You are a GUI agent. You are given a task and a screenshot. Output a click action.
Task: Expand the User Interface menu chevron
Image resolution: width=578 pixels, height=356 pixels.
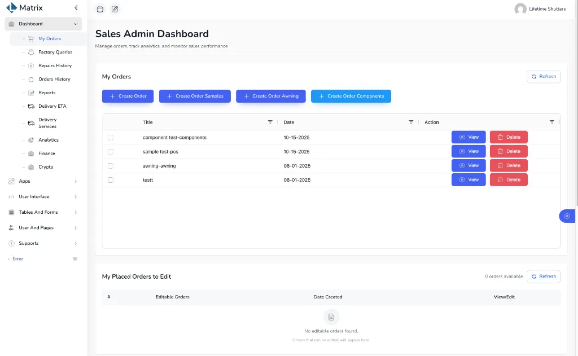(x=76, y=197)
